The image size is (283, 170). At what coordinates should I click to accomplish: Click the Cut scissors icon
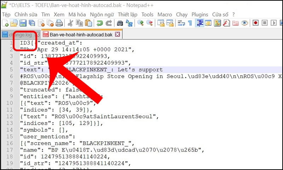(70, 23)
